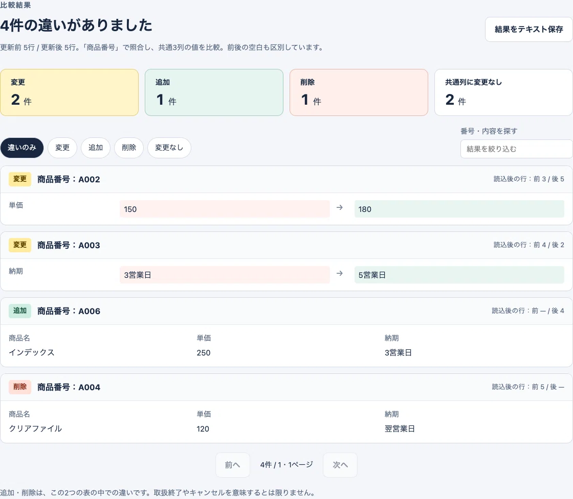Switch to the 追加 filter tab
The height and width of the screenshot is (499, 573).
pyautogui.click(x=96, y=148)
